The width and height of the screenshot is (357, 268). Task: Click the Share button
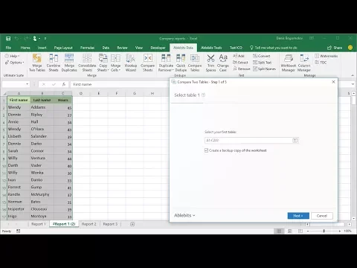(335, 48)
